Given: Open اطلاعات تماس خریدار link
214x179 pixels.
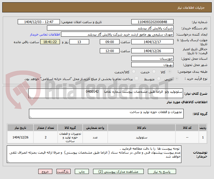Looking at the screenshot, I should pos(45,34).
